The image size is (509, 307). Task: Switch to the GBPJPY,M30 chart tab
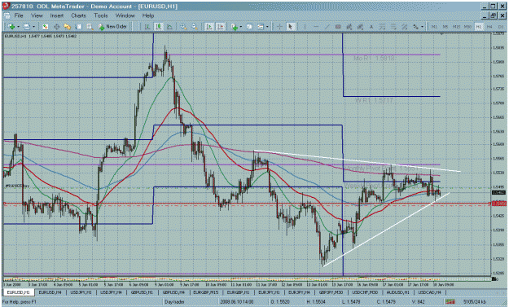331,292
